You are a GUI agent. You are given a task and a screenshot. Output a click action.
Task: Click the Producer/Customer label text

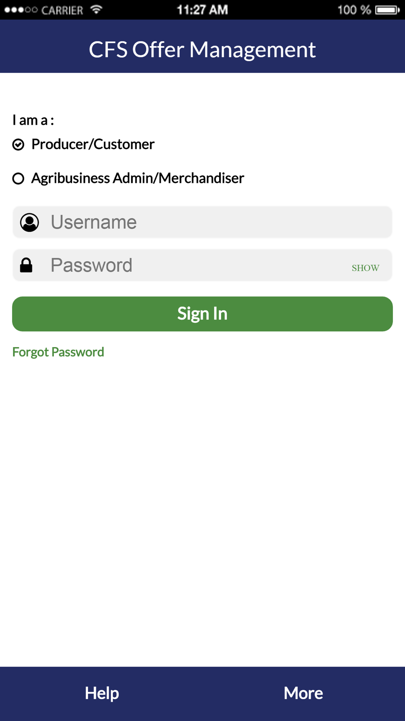[x=93, y=144]
